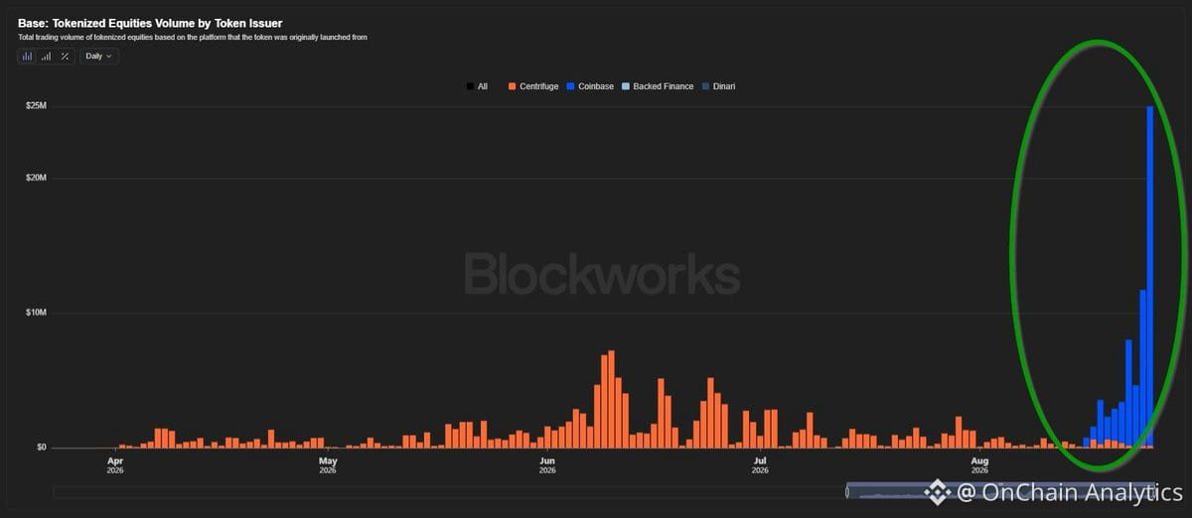Click the '$0' y-axis label

click(x=41, y=448)
